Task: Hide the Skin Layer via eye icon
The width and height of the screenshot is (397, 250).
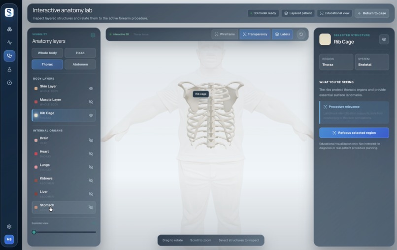Action: [x=91, y=89]
